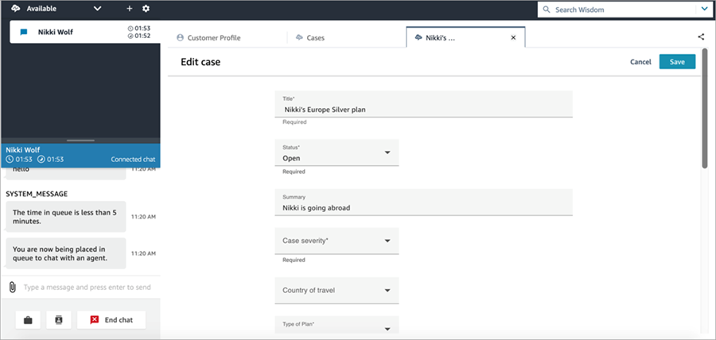
Task: Close the Nikki's case tab
Action: 513,37
